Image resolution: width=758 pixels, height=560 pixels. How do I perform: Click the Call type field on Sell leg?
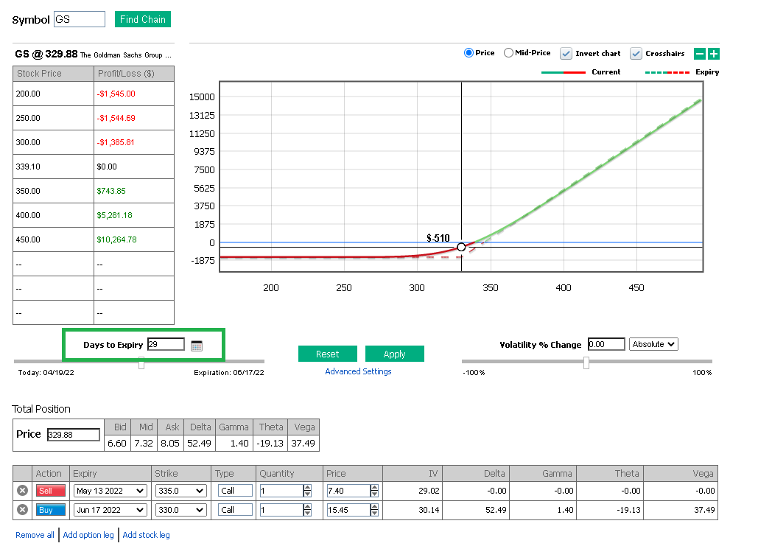235,491
